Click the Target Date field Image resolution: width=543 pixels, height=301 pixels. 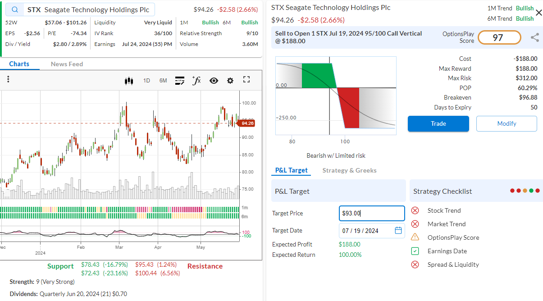[x=372, y=231]
